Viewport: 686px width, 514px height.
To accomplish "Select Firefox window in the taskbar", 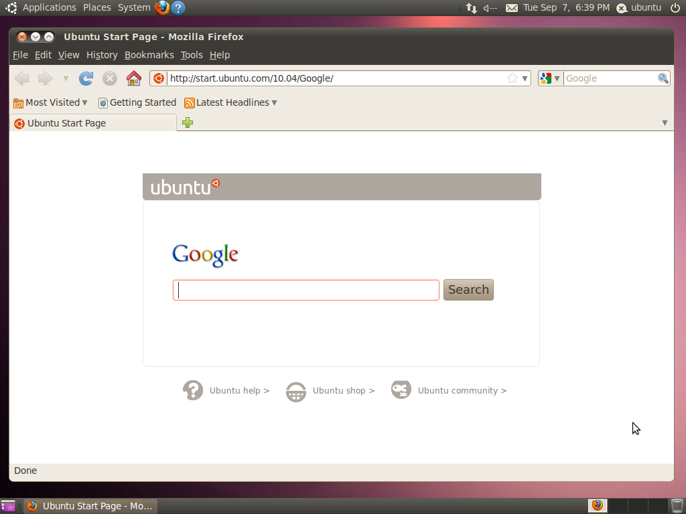I will (x=90, y=506).
